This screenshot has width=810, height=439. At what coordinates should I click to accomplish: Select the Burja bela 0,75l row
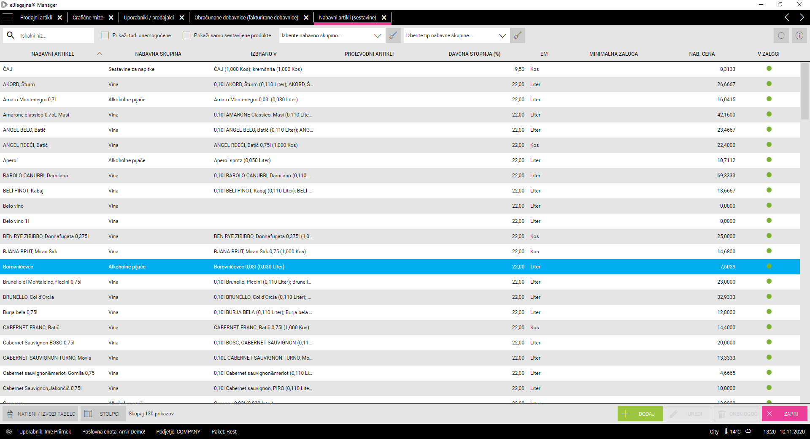tap(400, 312)
